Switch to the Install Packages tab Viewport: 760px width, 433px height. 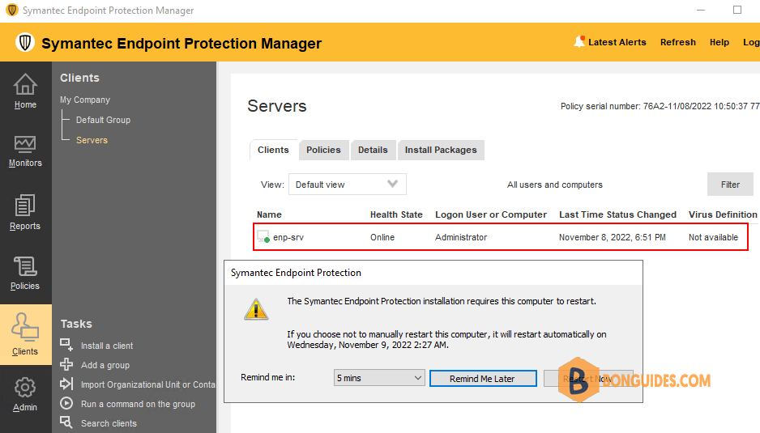click(441, 151)
